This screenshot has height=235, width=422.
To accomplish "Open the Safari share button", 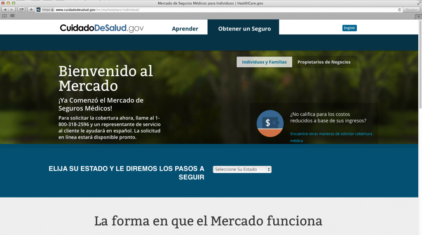I will pos(21,10).
